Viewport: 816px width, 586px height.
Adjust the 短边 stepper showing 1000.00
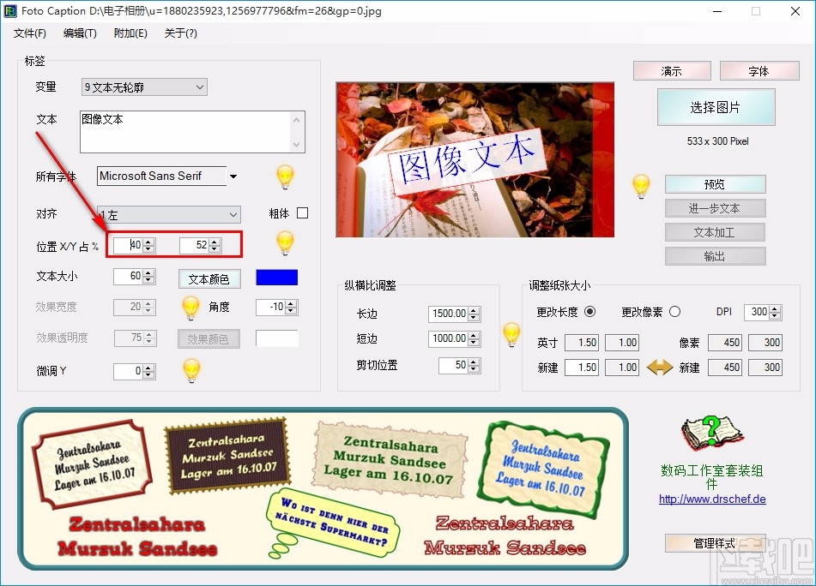474,338
